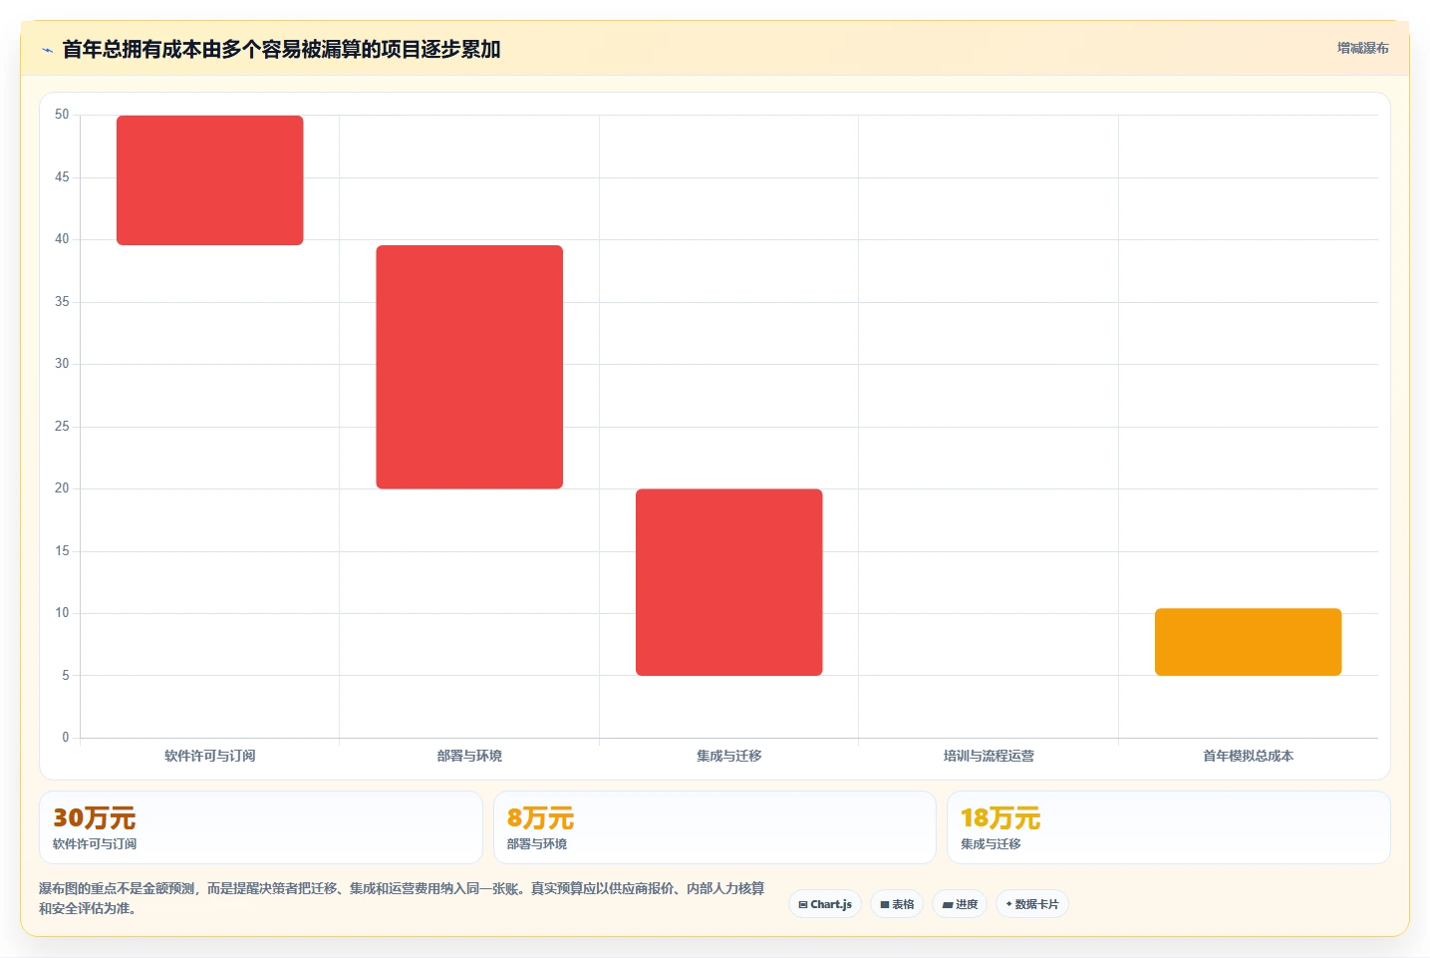Click the x-axis label 培训与流程运营

(x=989, y=756)
